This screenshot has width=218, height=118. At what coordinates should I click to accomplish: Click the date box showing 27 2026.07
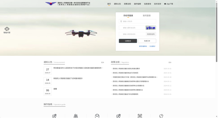coord(48,70)
